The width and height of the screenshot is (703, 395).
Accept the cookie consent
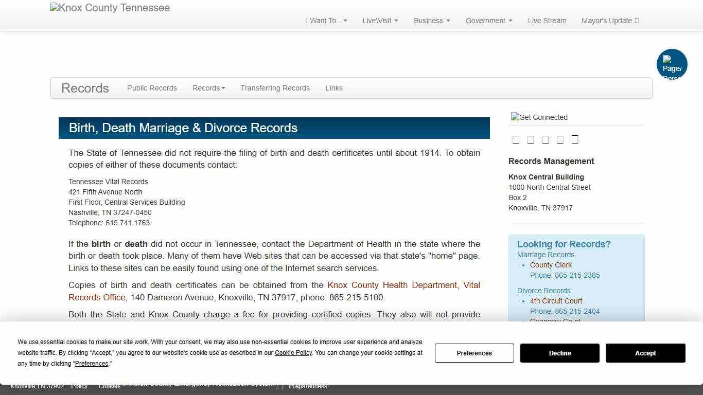[x=645, y=353]
